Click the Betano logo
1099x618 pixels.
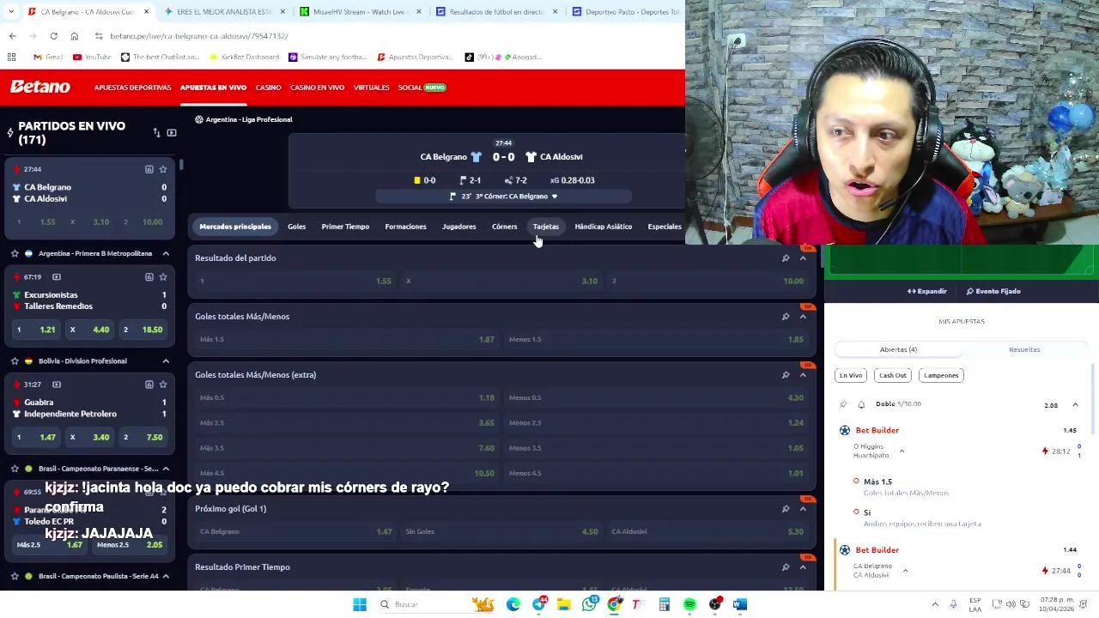[x=39, y=87]
